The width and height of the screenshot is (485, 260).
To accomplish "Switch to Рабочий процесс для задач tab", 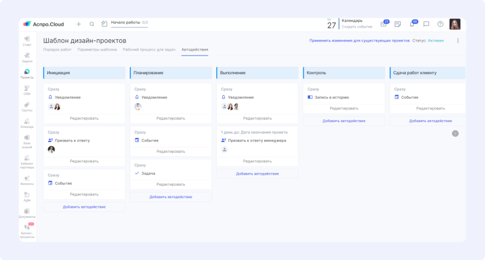I will pyautogui.click(x=149, y=49).
